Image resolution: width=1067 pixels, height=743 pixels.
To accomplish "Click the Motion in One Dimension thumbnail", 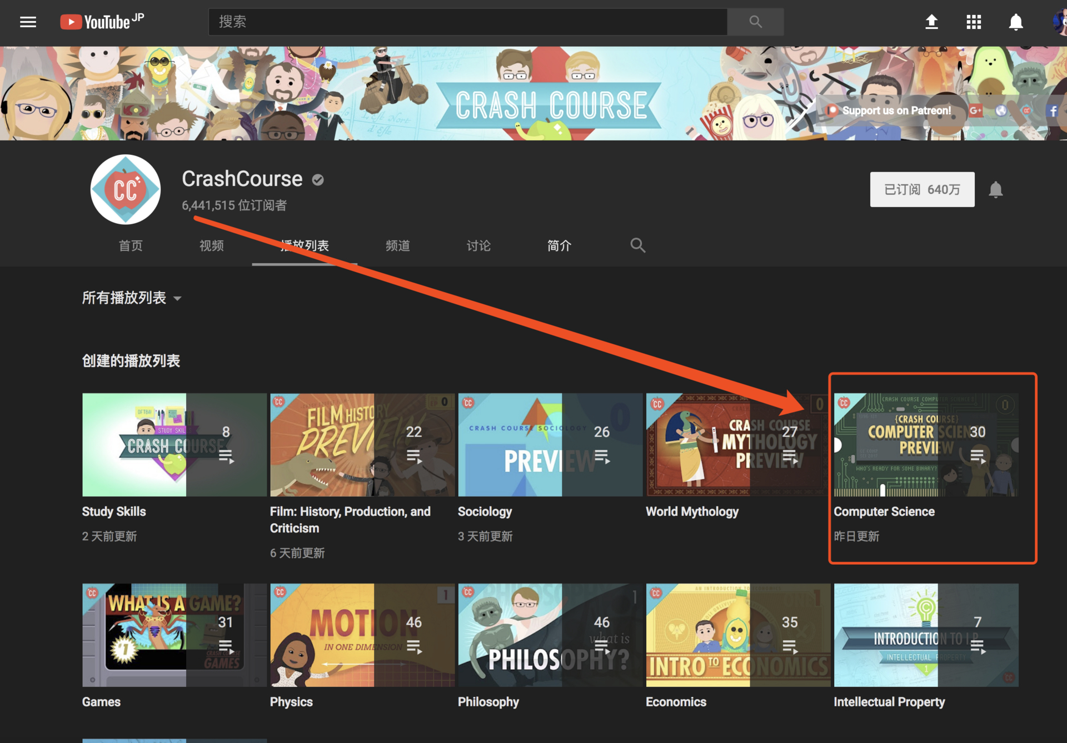I will coord(362,635).
